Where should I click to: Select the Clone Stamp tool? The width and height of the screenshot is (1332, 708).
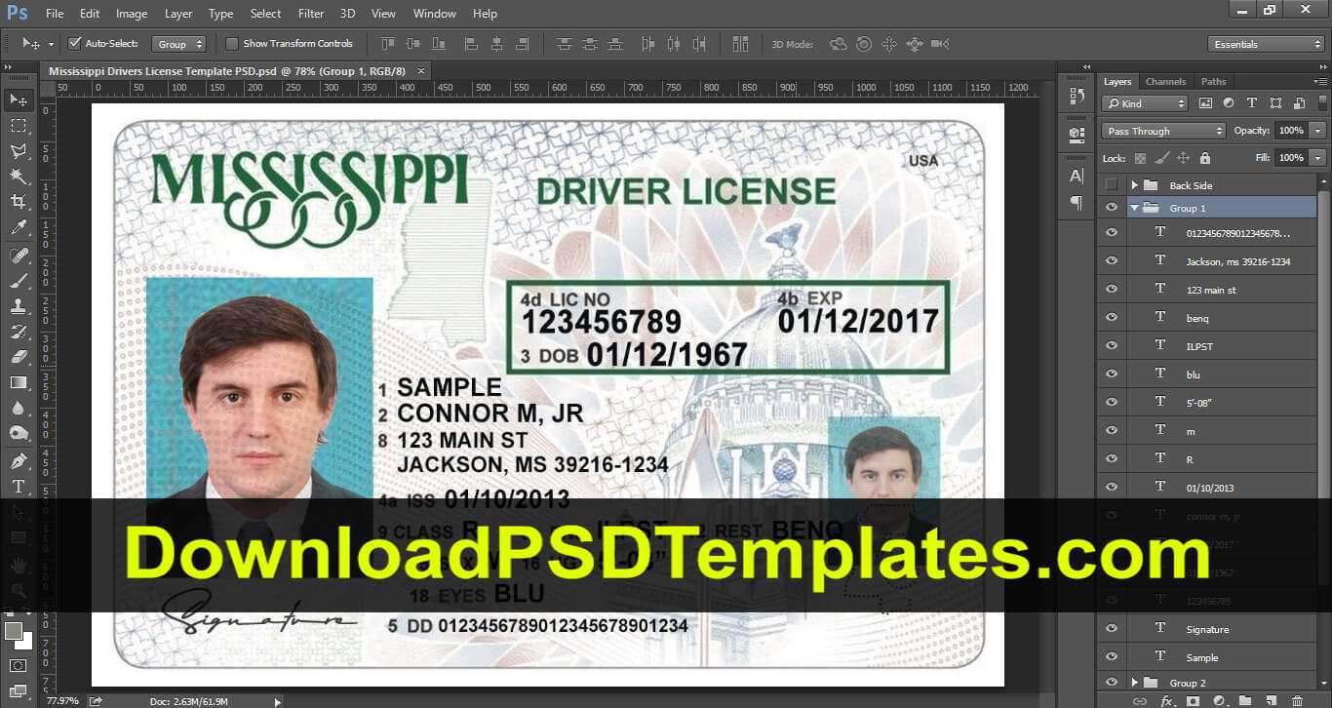(x=18, y=305)
